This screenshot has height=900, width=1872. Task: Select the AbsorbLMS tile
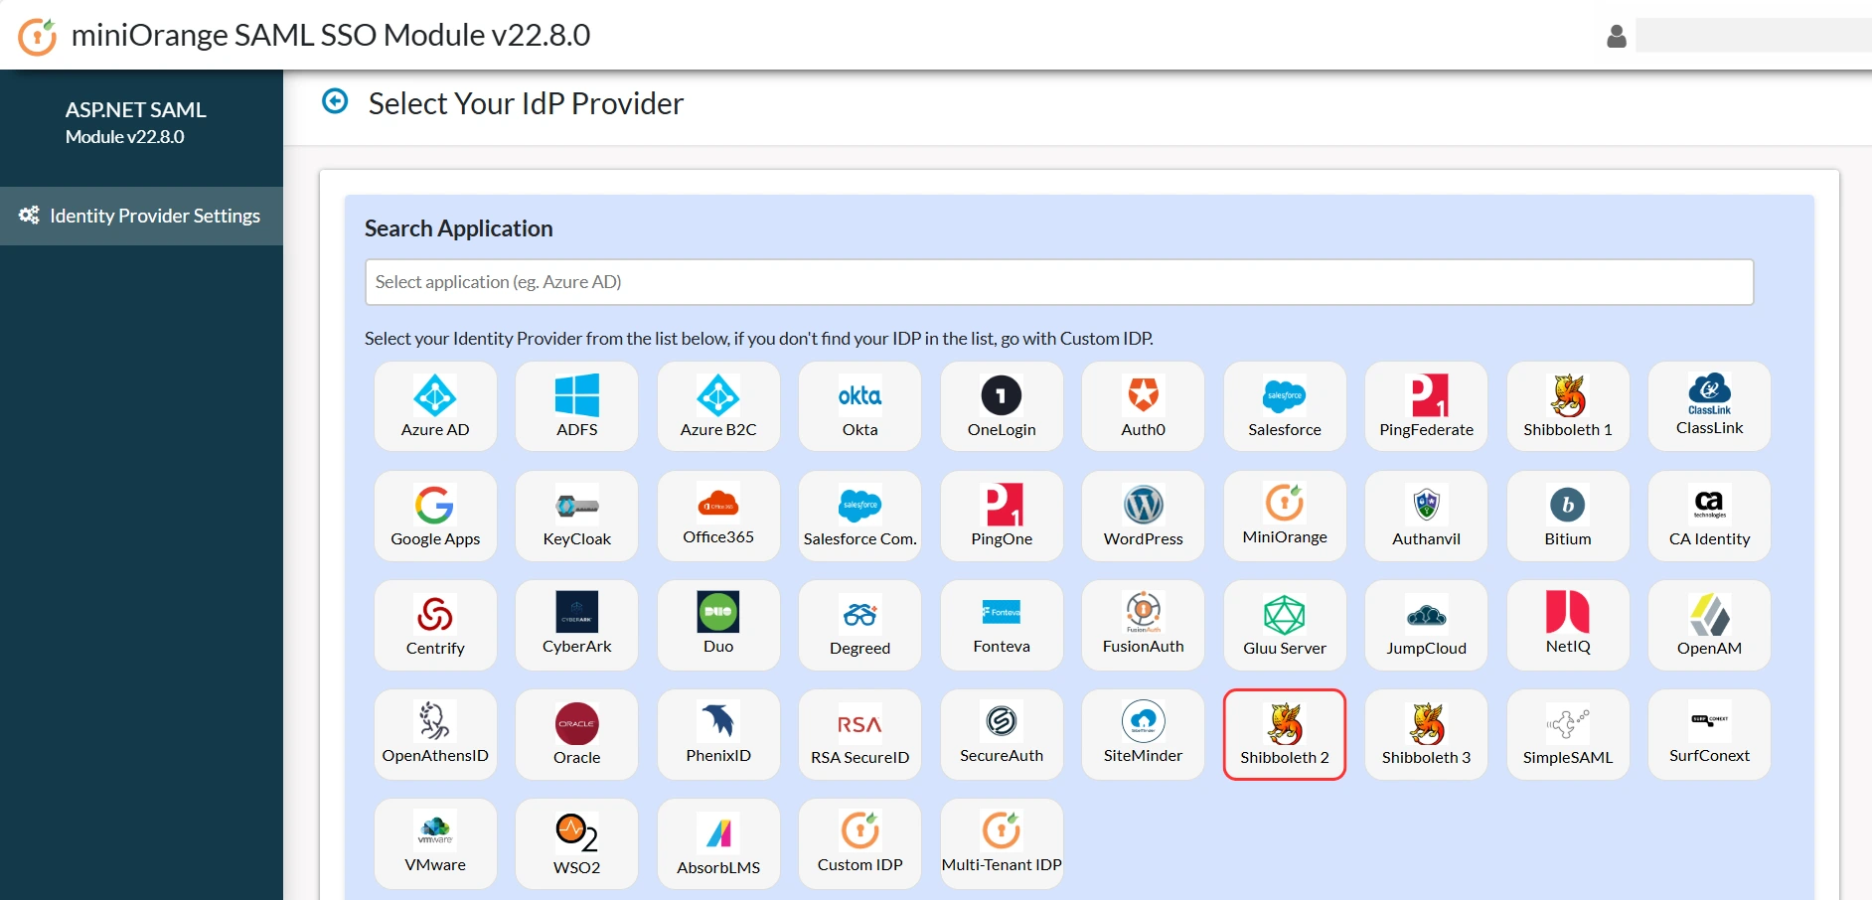coord(718,843)
